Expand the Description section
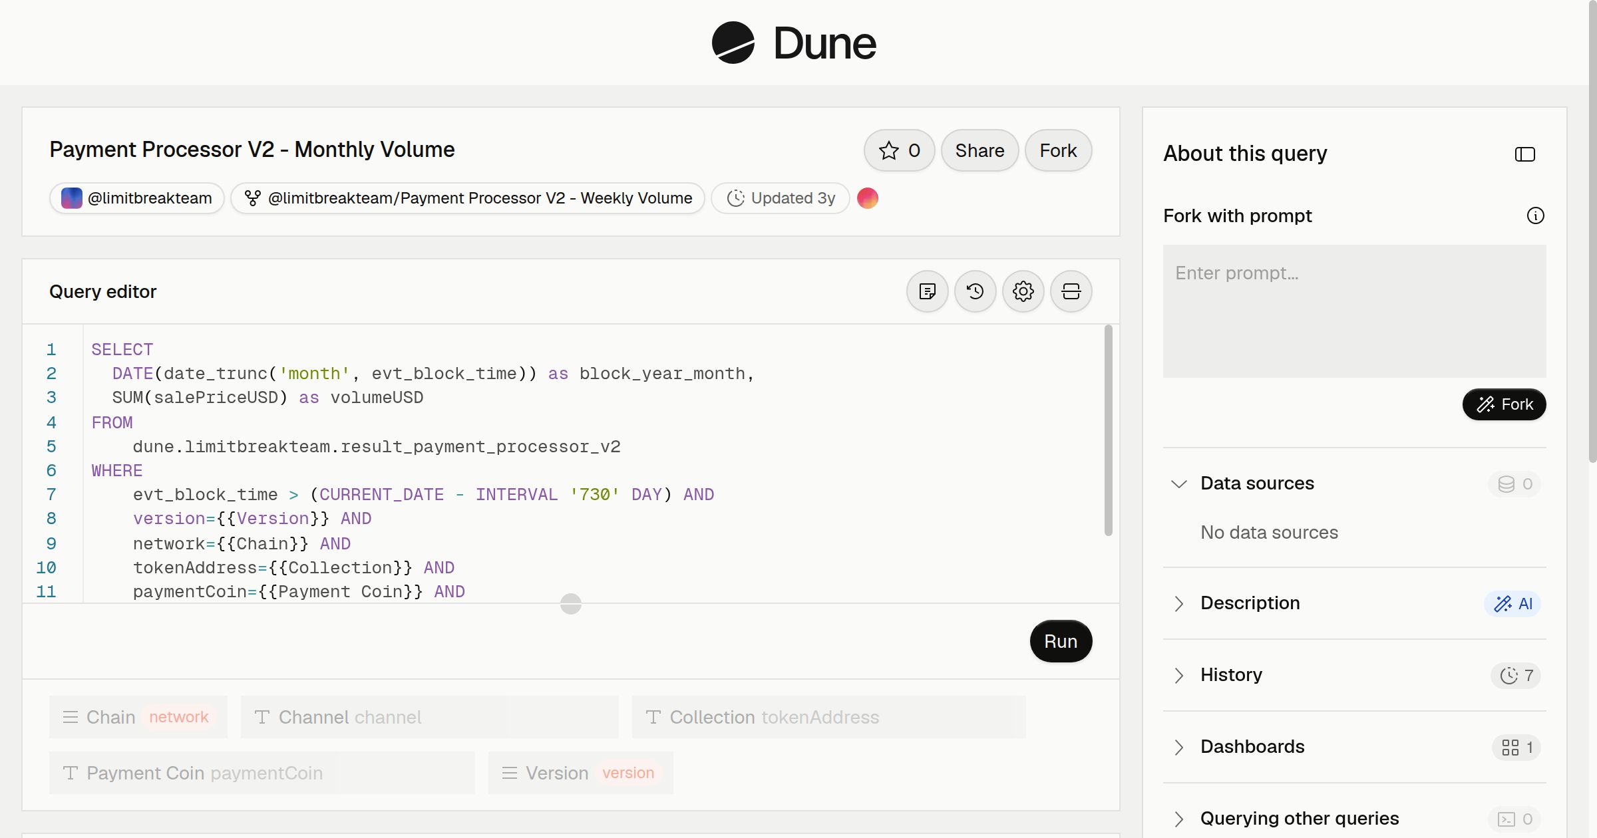The image size is (1597, 838). coord(1178,603)
